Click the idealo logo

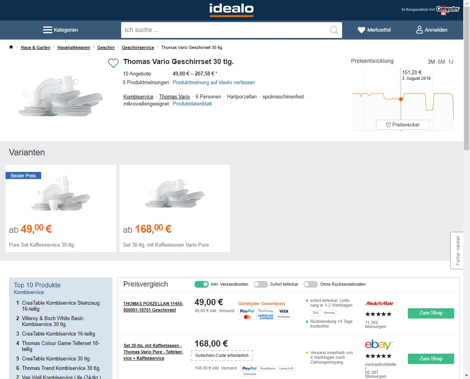[231, 9]
